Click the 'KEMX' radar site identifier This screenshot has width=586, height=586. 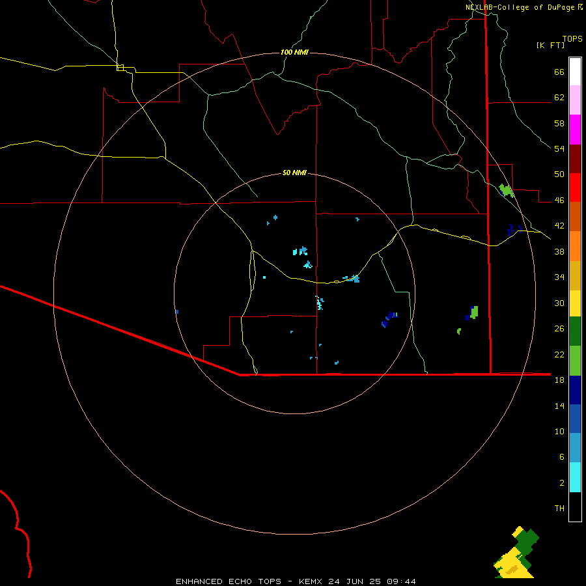point(310,581)
